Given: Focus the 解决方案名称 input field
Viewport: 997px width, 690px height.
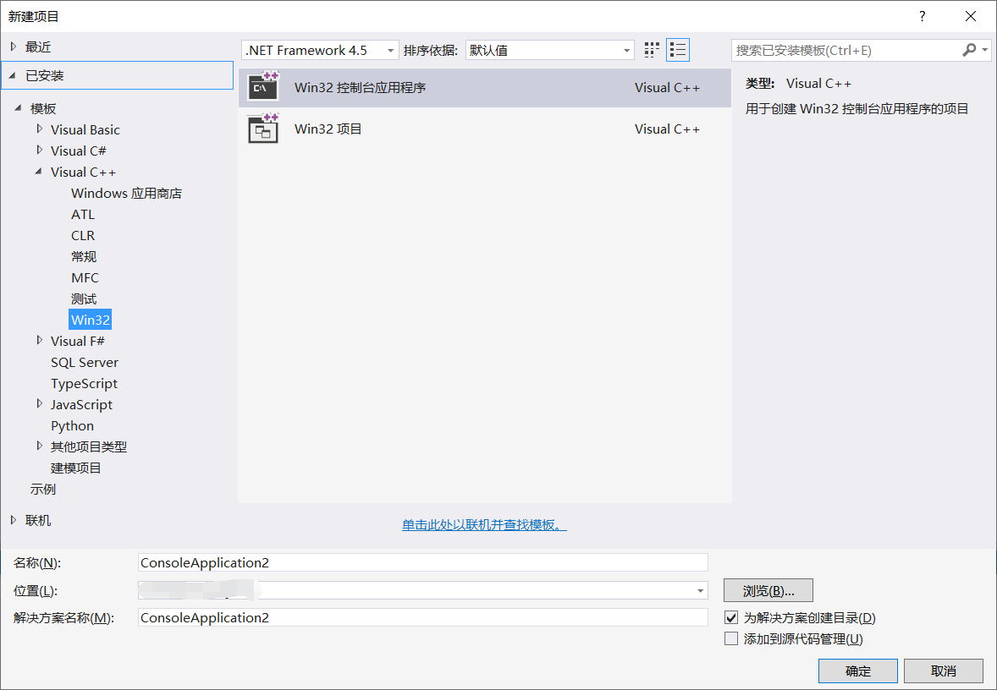Looking at the screenshot, I should (x=423, y=617).
